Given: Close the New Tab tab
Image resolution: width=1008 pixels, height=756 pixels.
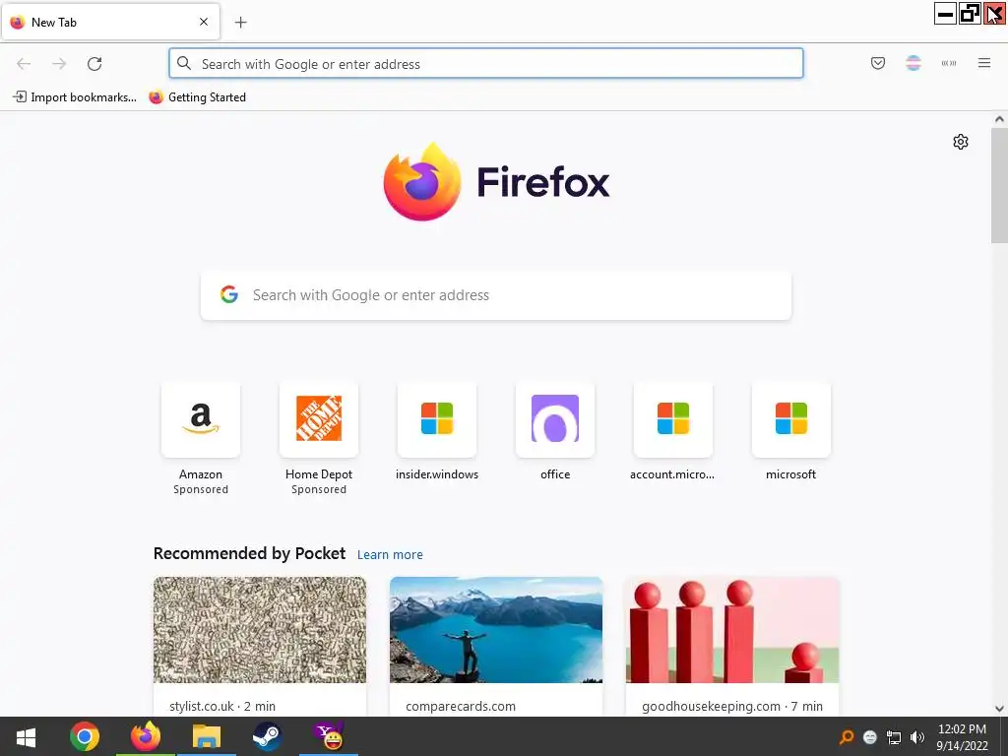Looking at the screenshot, I should (203, 22).
